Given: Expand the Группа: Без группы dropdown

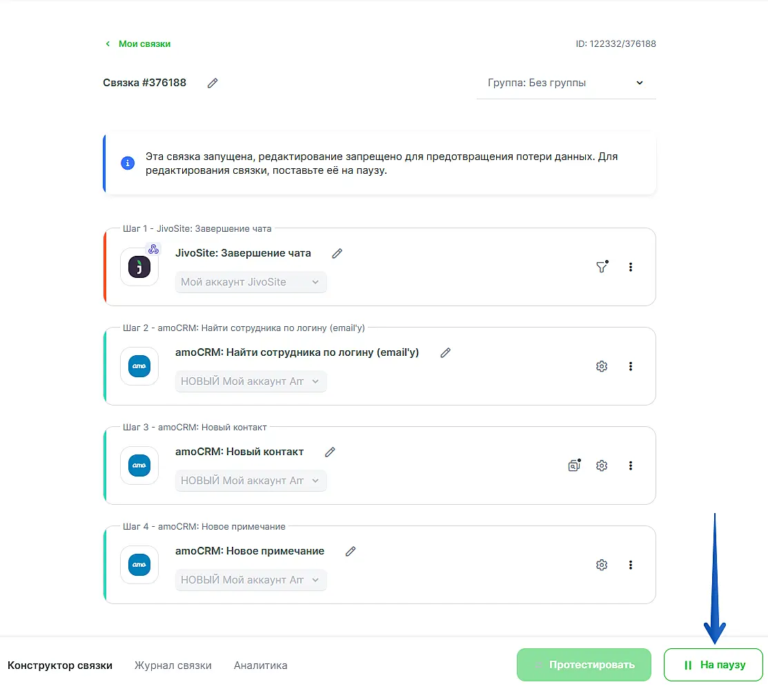Looking at the screenshot, I should (x=566, y=83).
